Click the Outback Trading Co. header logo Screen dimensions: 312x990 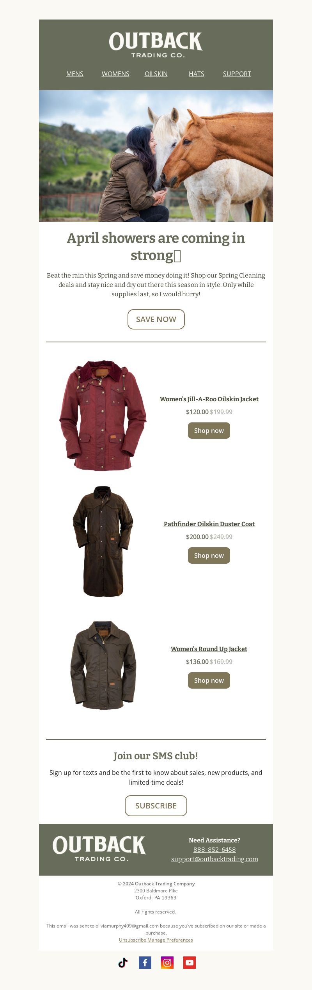point(156,45)
